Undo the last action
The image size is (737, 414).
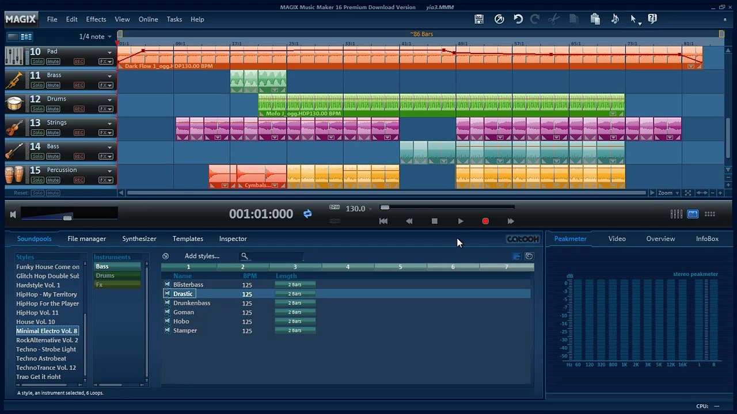click(x=518, y=19)
